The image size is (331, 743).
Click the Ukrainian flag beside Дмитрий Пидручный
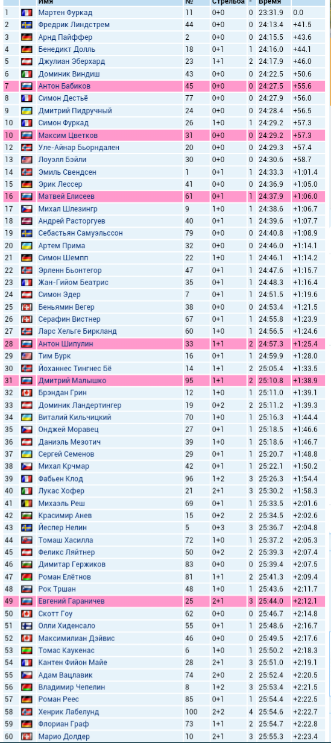point(27,110)
